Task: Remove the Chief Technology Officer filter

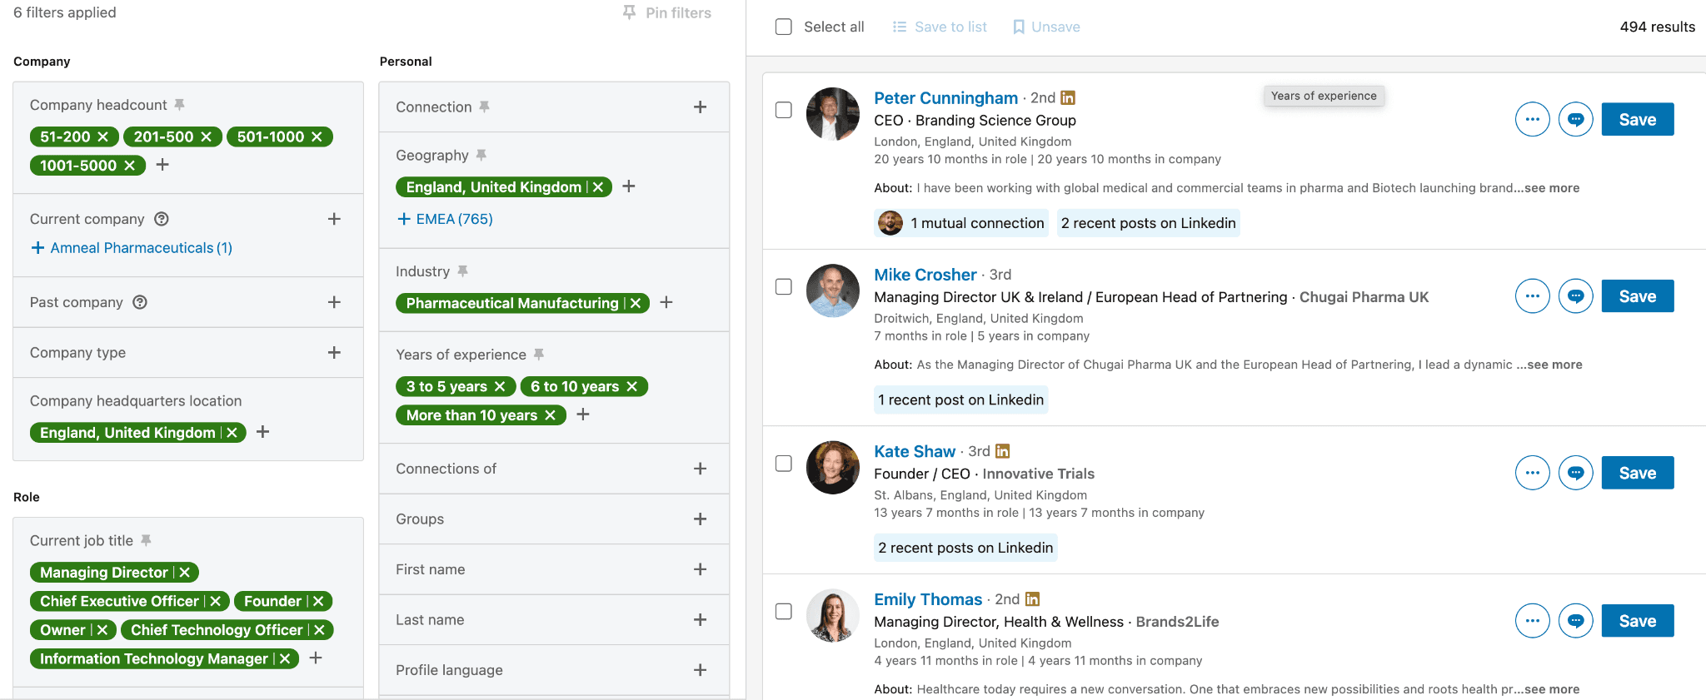Action: pos(319,630)
